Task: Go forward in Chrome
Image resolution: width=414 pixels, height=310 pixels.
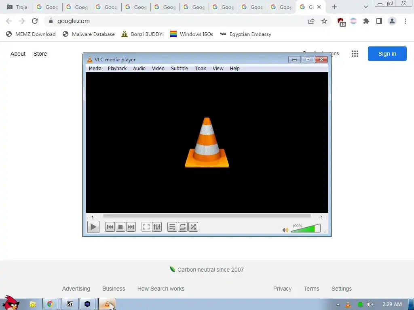Action: coord(22,21)
